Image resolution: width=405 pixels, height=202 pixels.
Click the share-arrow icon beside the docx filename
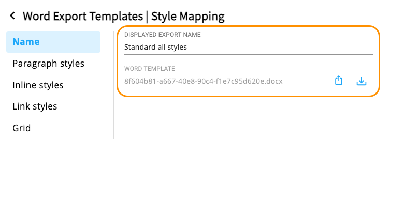tap(339, 81)
